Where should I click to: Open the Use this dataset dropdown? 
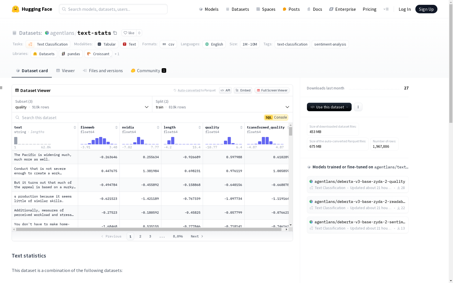point(329,107)
